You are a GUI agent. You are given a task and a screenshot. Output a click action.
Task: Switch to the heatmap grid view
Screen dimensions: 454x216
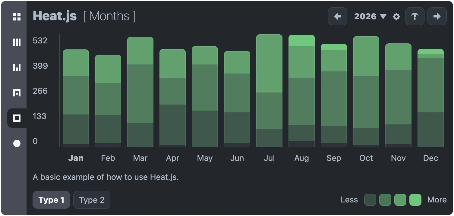(17, 17)
